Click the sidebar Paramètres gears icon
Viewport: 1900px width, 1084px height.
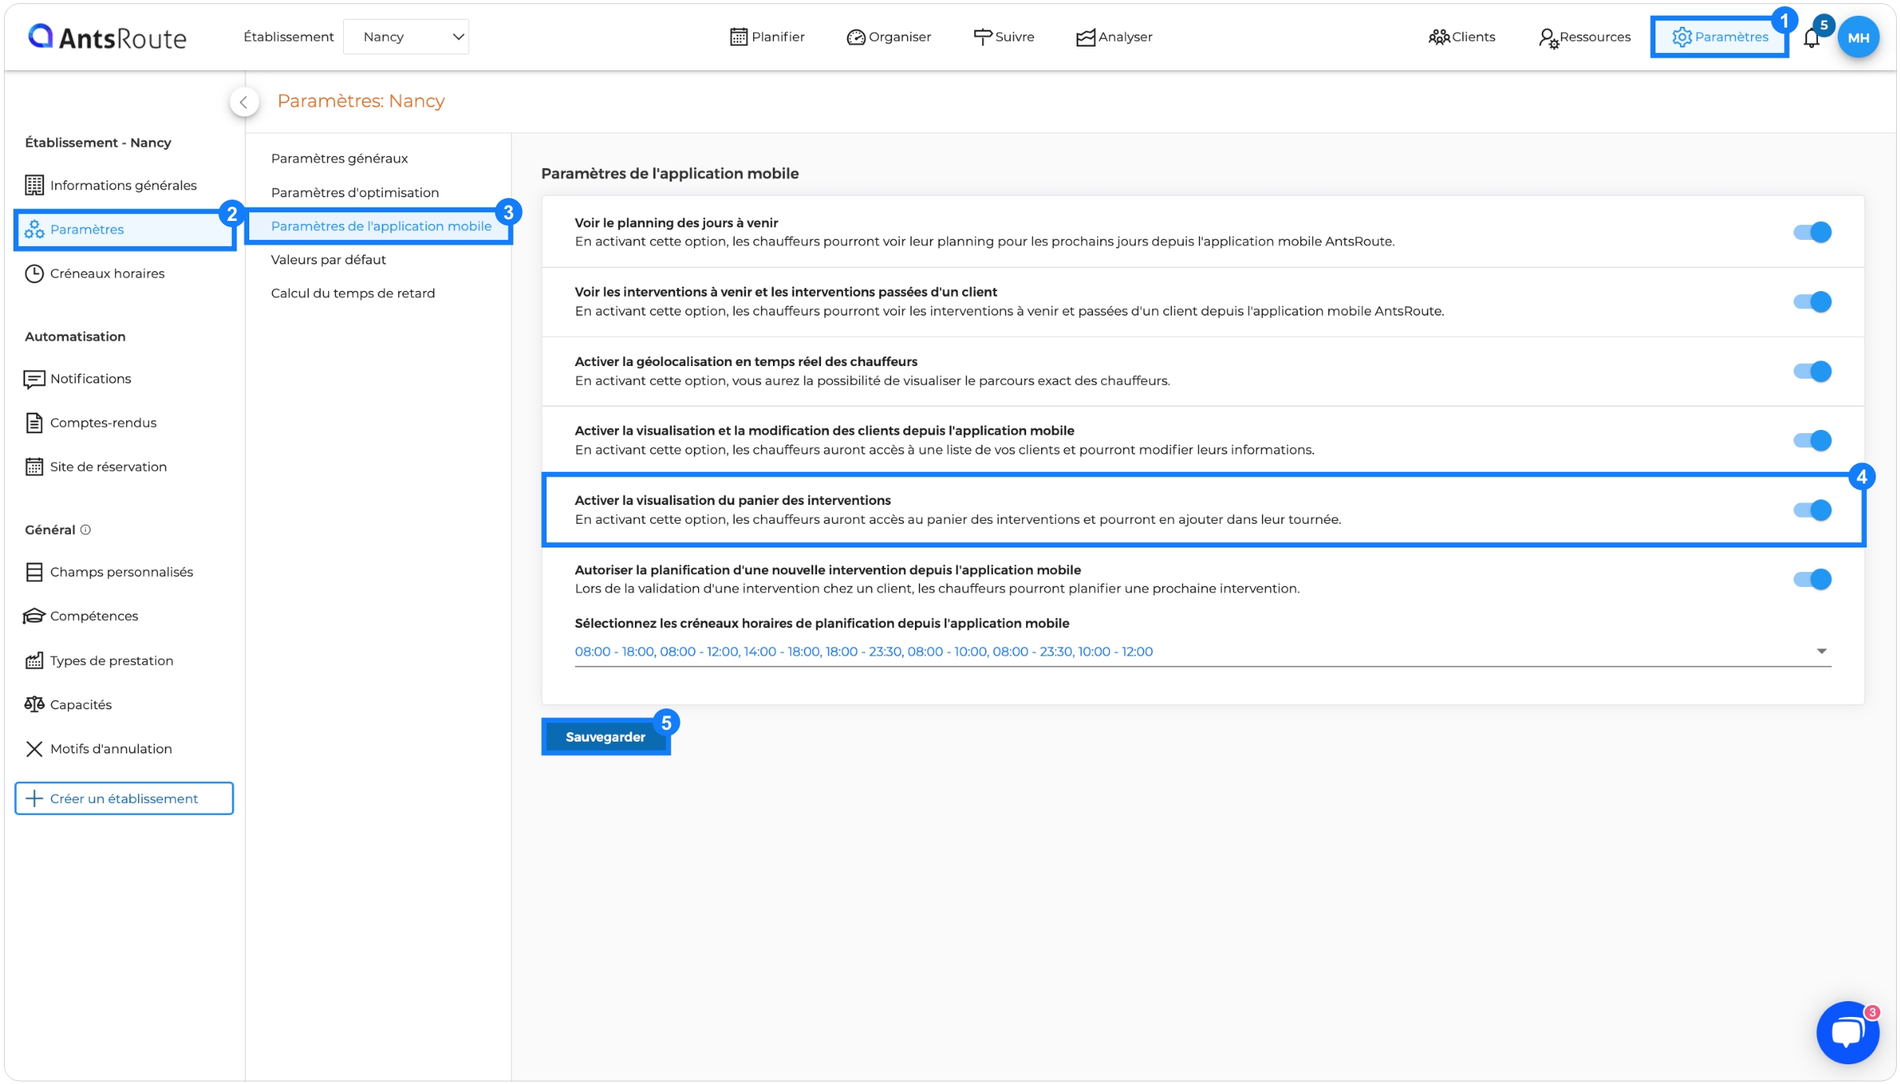tap(34, 230)
